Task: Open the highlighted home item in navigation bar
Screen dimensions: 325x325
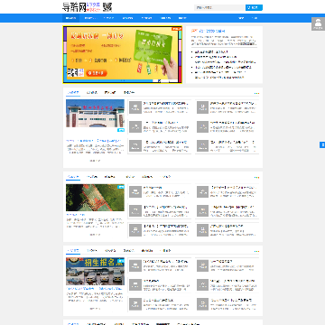Action: pyautogui.click(x=71, y=18)
